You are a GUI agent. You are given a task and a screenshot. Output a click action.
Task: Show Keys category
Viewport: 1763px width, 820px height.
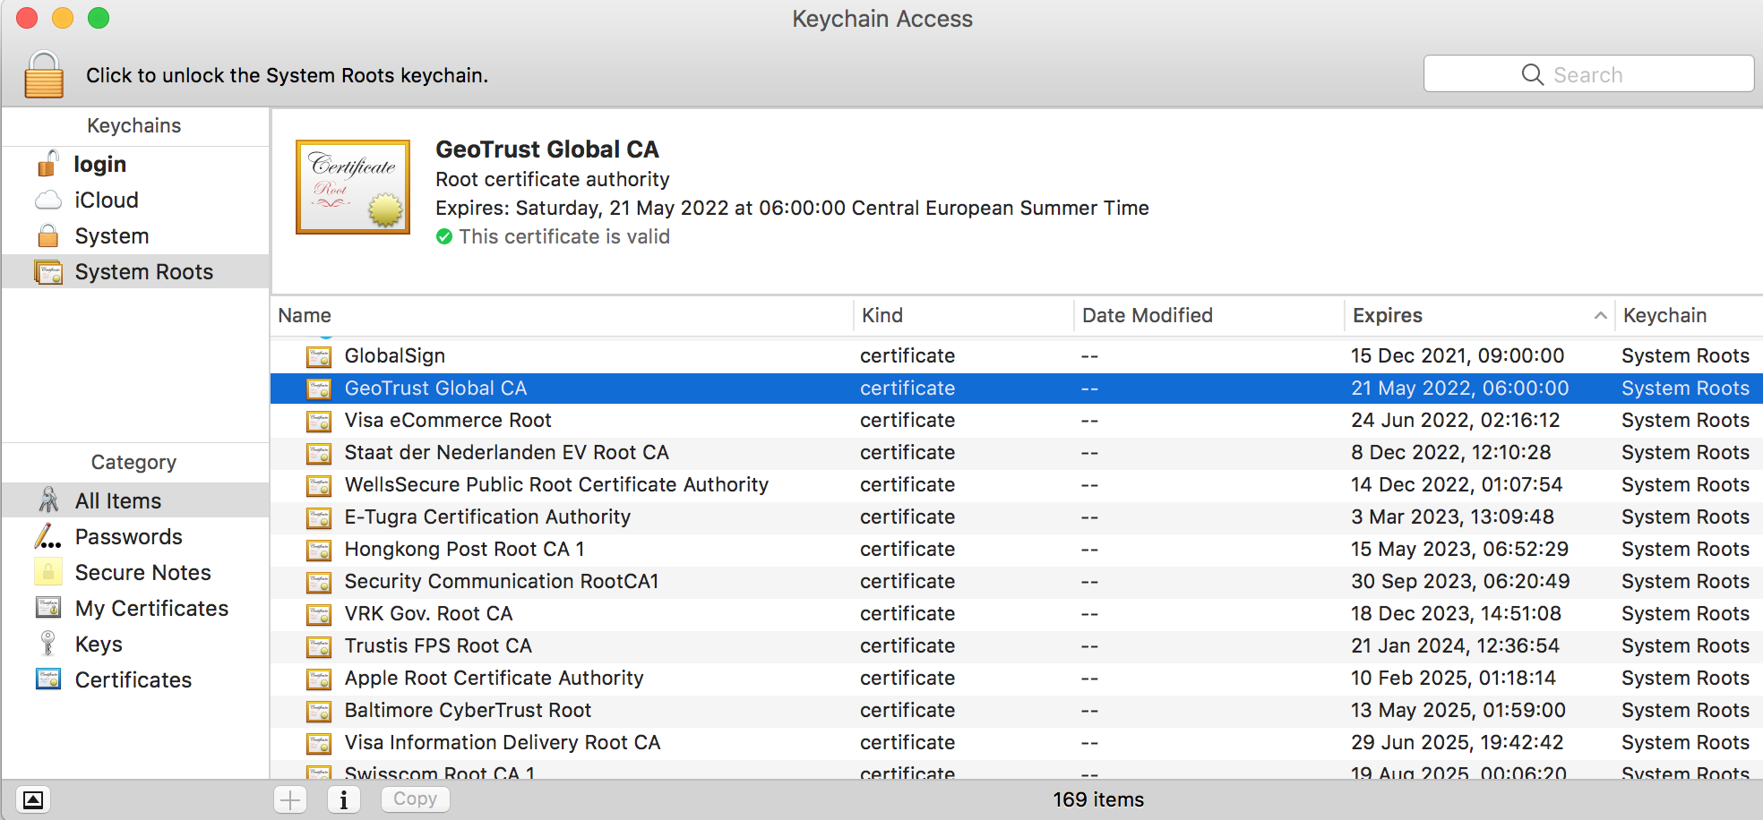click(x=134, y=644)
